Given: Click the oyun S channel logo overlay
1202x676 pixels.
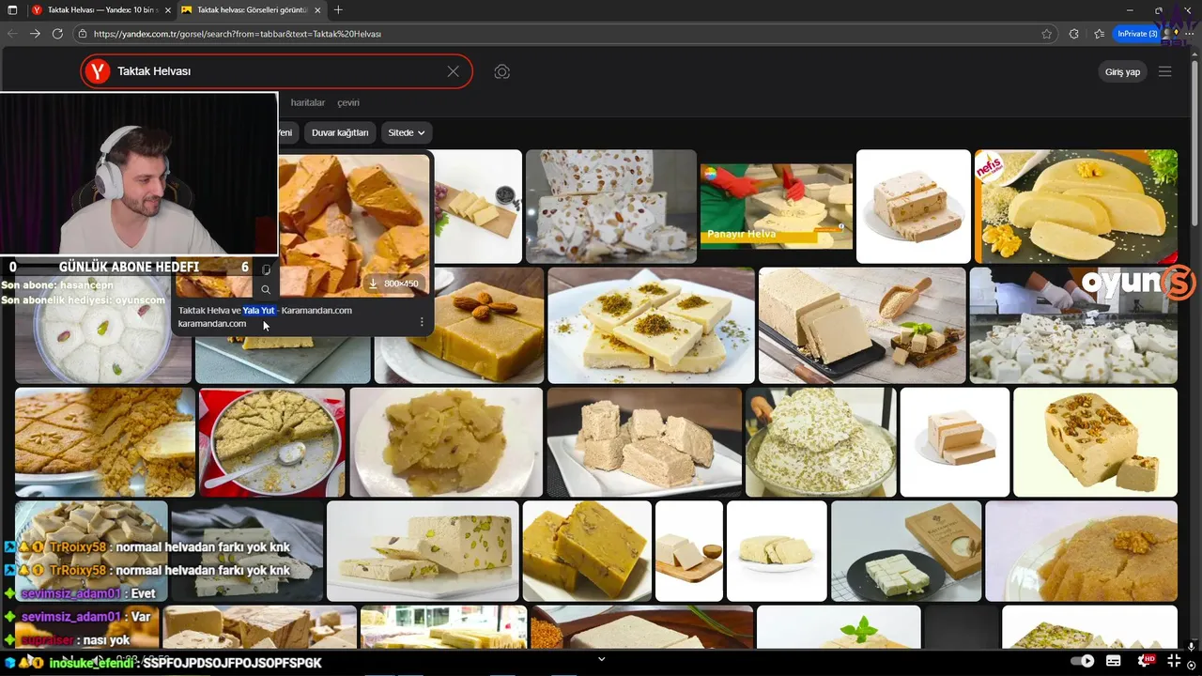Looking at the screenshot, I should (x=1138, y=283).
